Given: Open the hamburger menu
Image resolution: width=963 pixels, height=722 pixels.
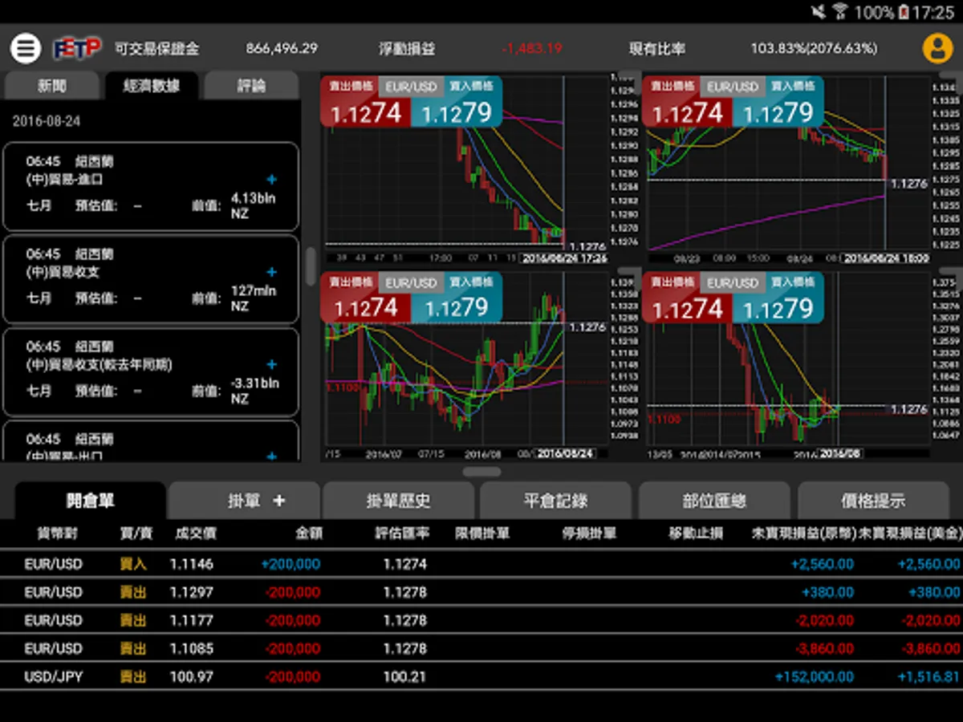Looking at the screenshot, I should point(26,48).
